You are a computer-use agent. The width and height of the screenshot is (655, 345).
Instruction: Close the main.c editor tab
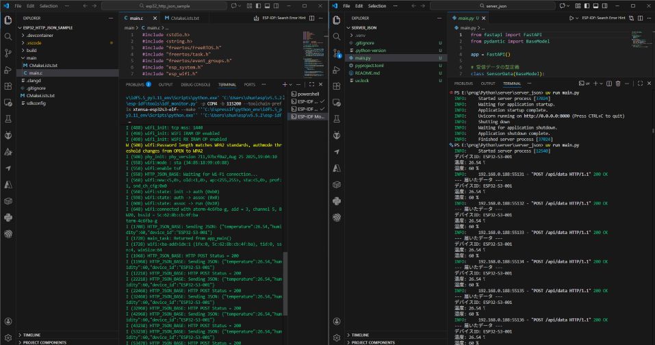point(155,18)
